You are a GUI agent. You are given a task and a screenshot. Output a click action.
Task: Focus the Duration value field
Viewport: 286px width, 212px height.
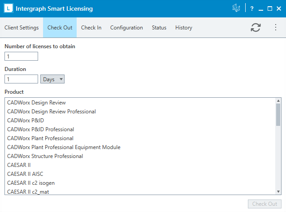coord(21,79)
